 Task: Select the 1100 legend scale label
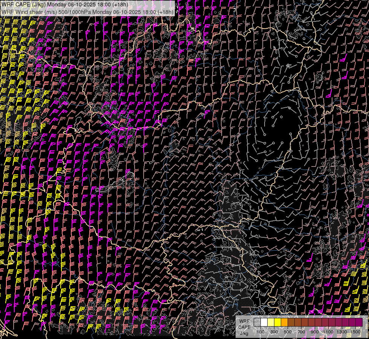point(328,332)
